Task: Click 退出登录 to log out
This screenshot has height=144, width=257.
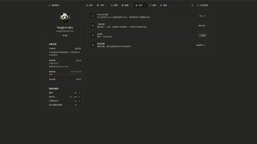Action: coord(202,5)
